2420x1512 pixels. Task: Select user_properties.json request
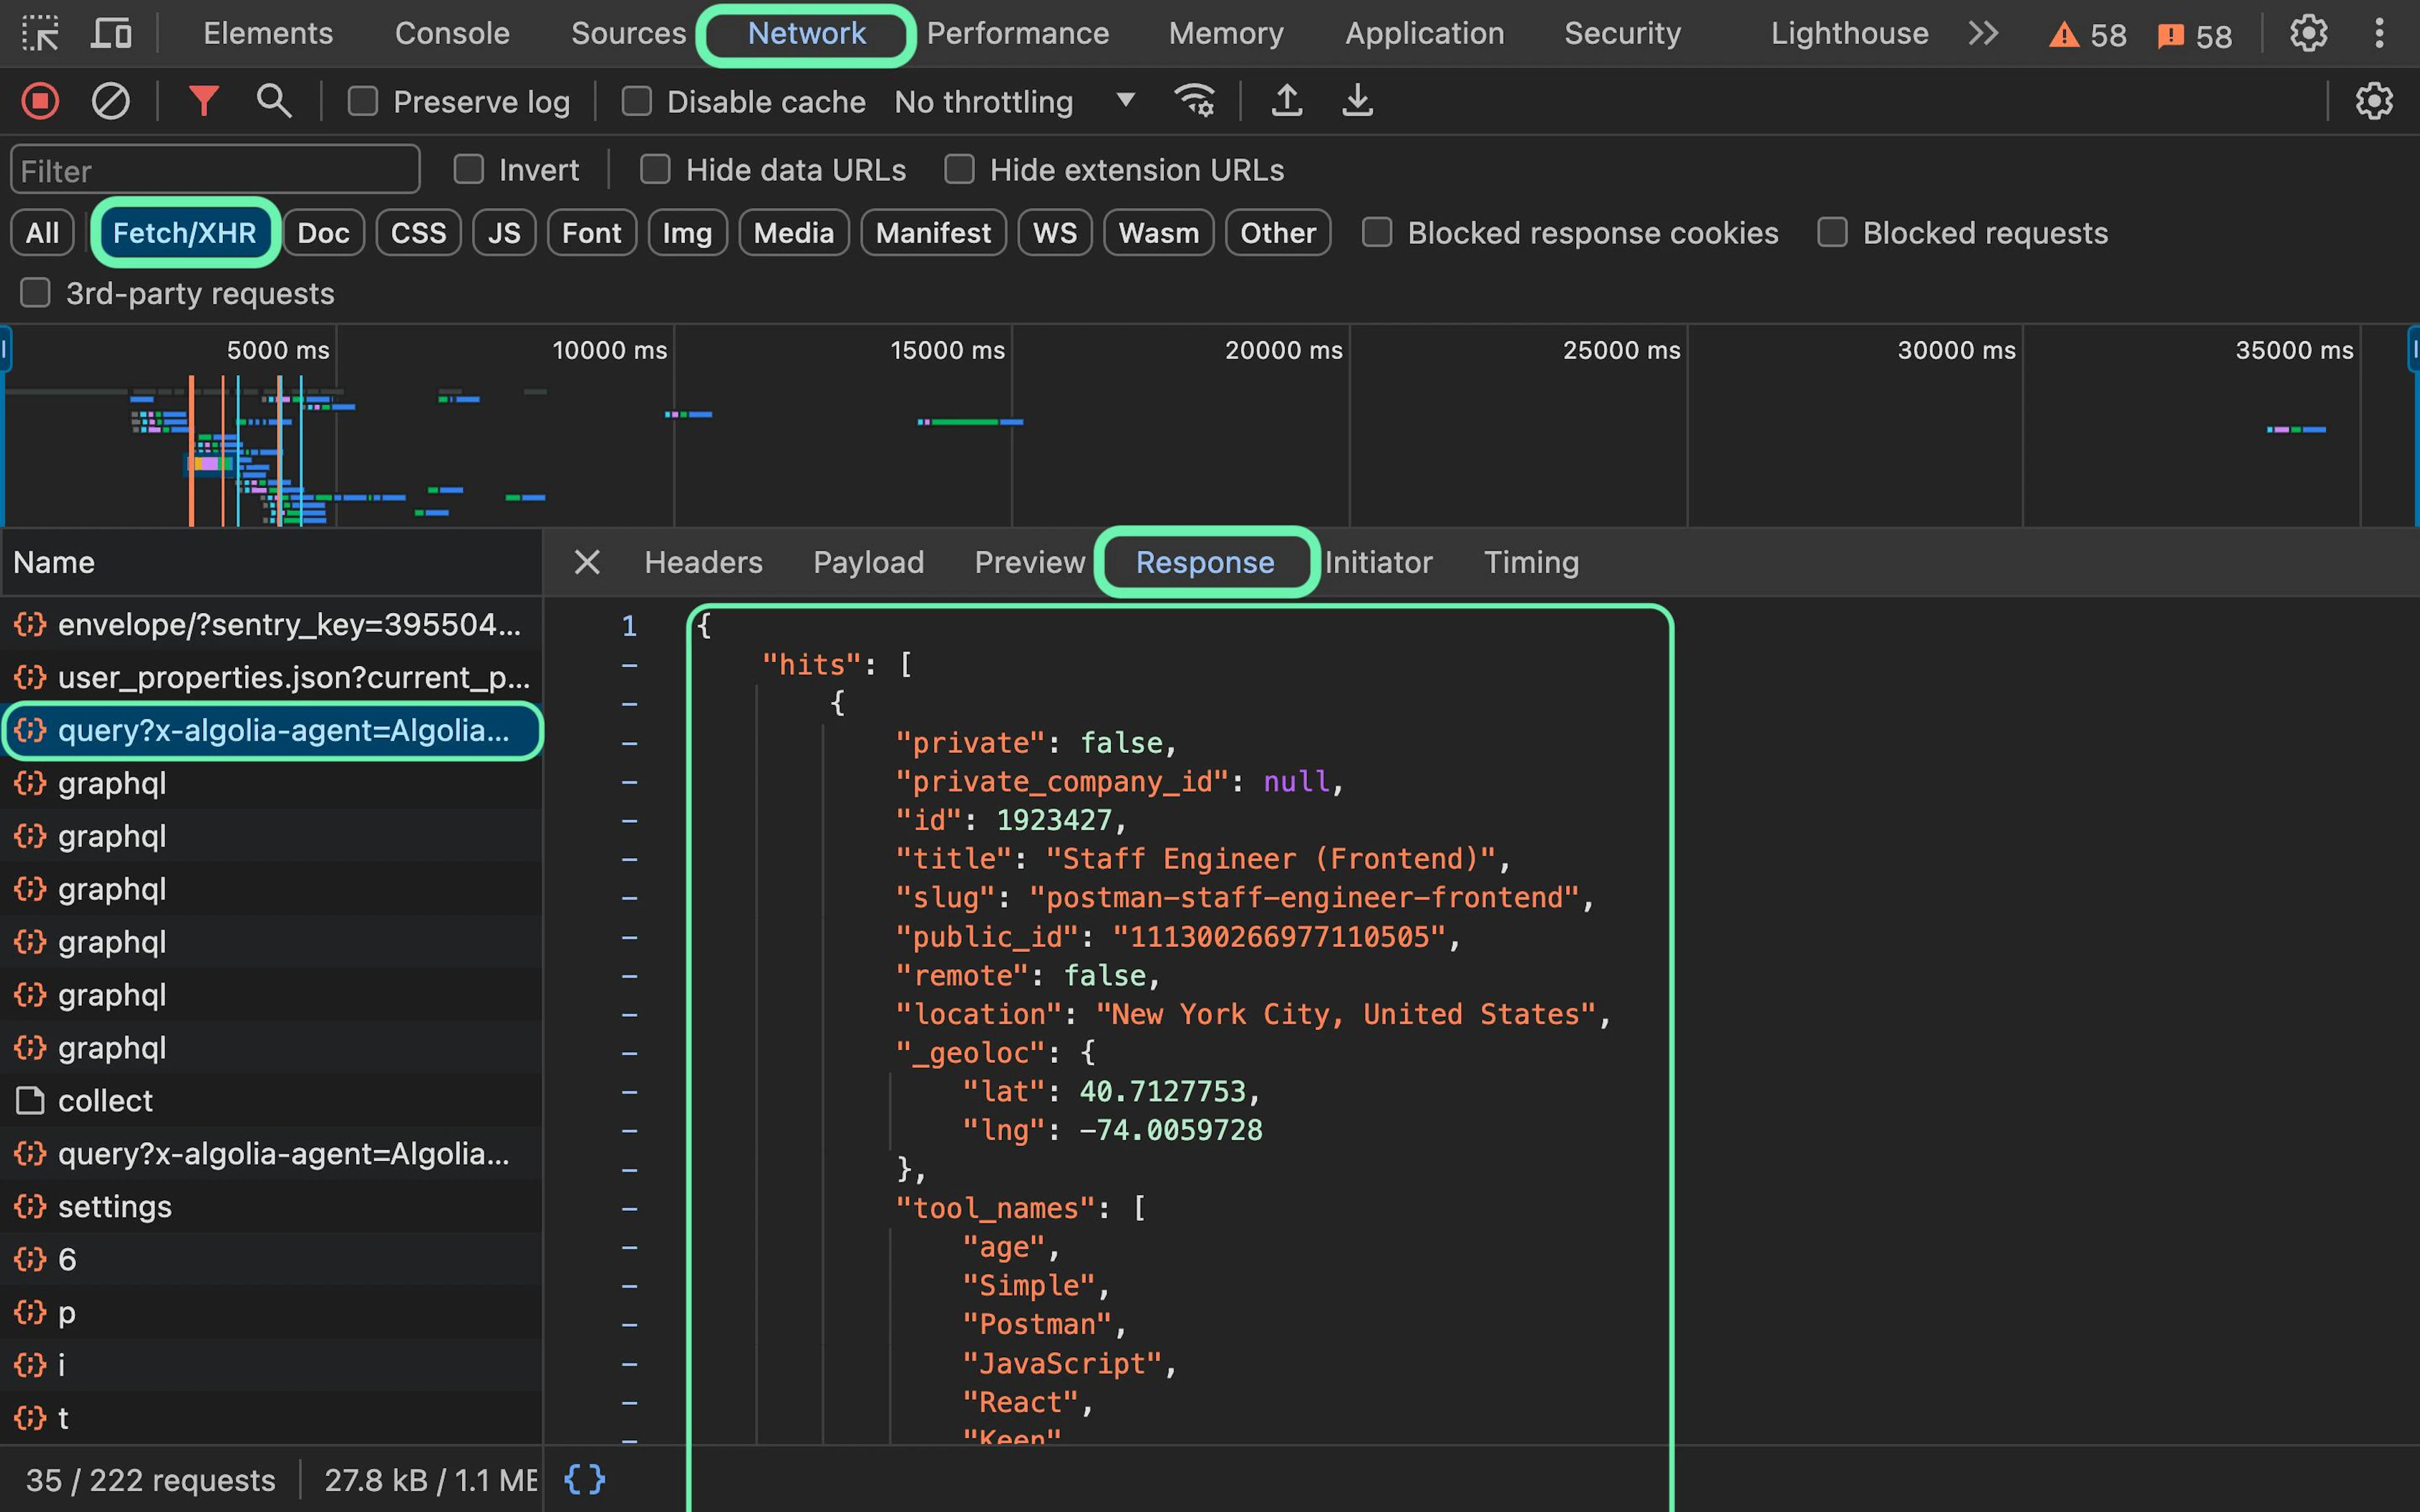(x=271, y=678)
